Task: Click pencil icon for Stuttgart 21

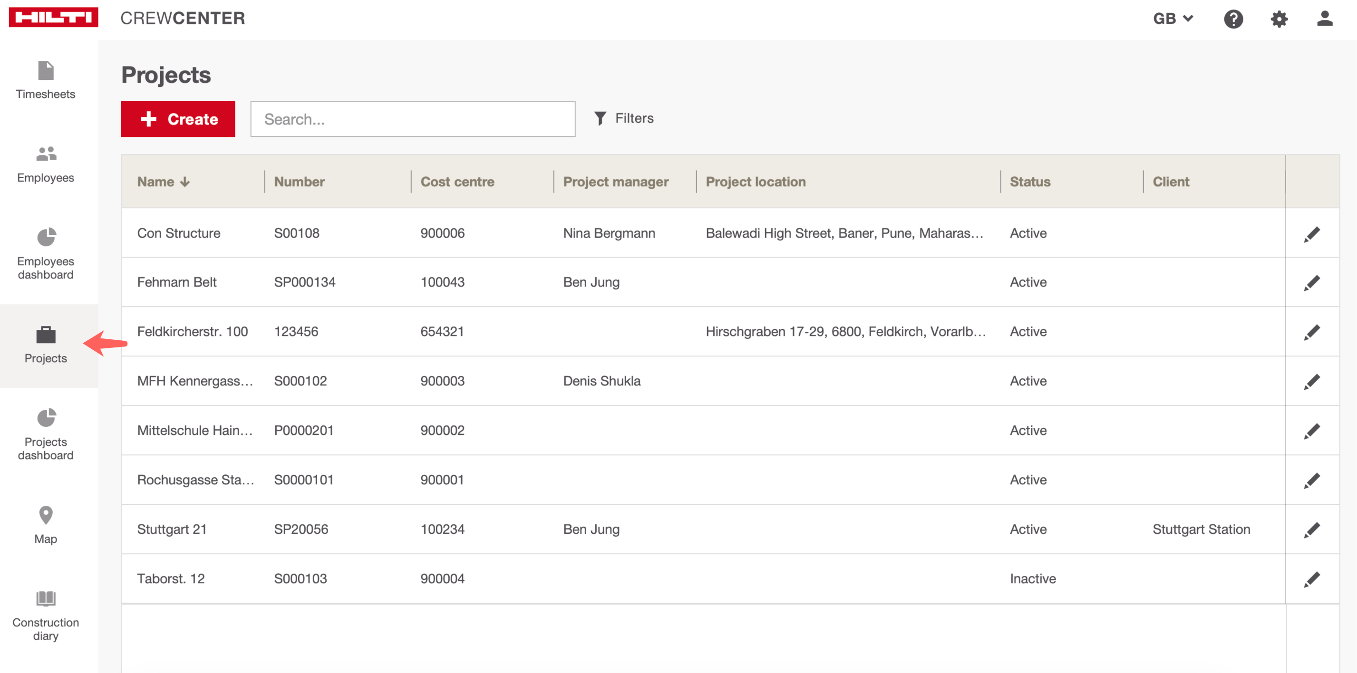Action: pos(1311,530)
